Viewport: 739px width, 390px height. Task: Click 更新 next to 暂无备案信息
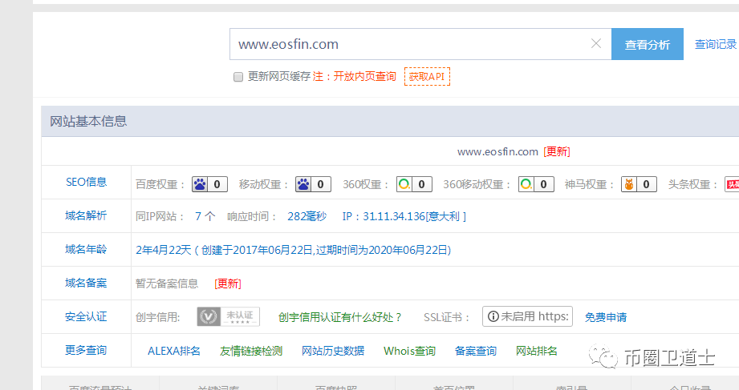coord(228,283)
